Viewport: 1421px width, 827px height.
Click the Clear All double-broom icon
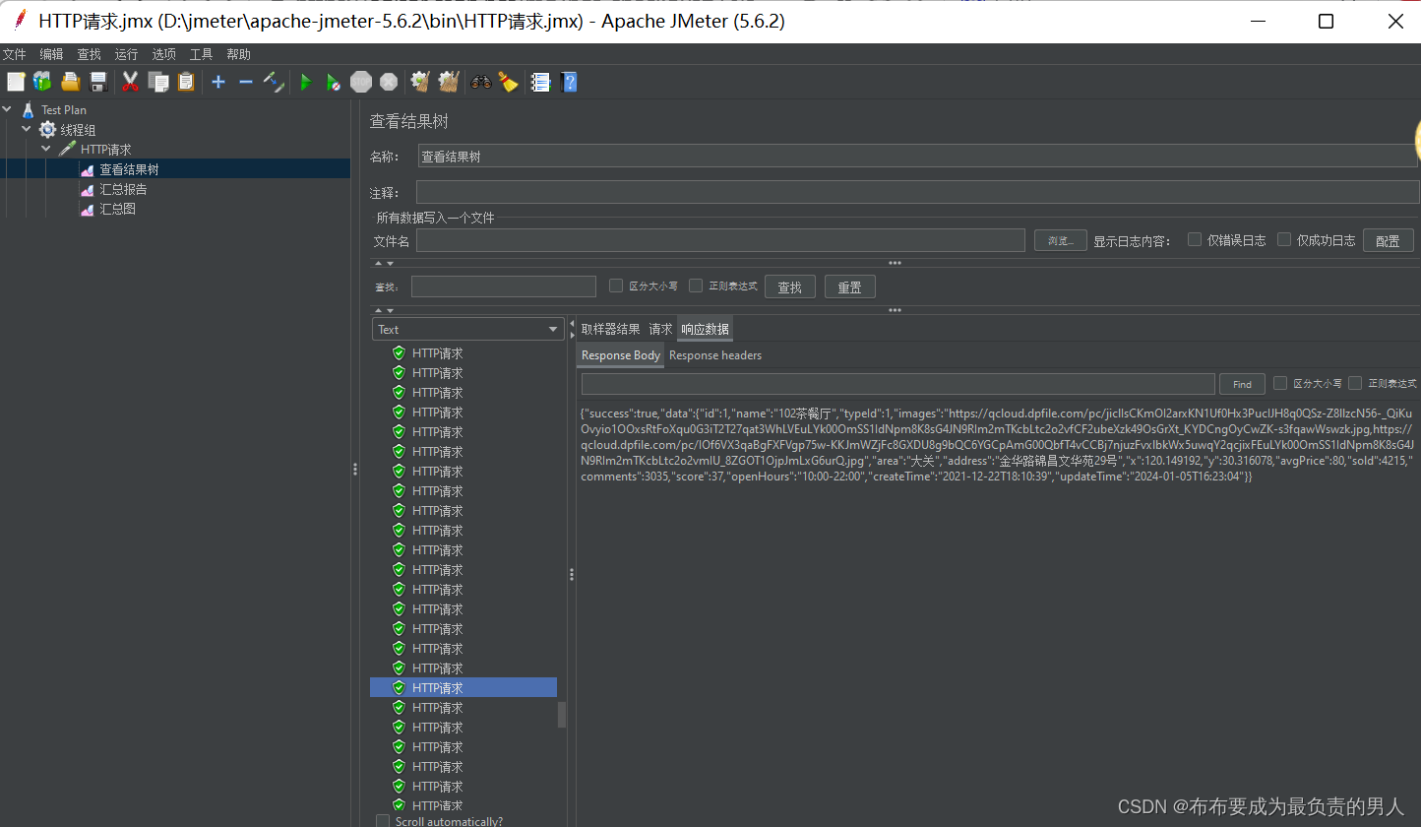pos(449,82)
